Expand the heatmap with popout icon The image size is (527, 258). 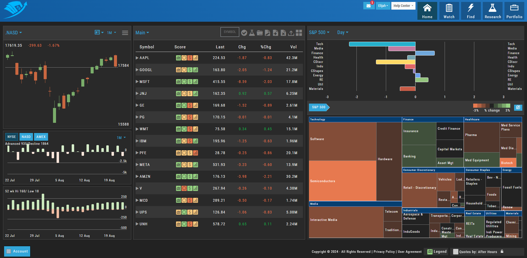pyautogui.click(x=518, y=107)
